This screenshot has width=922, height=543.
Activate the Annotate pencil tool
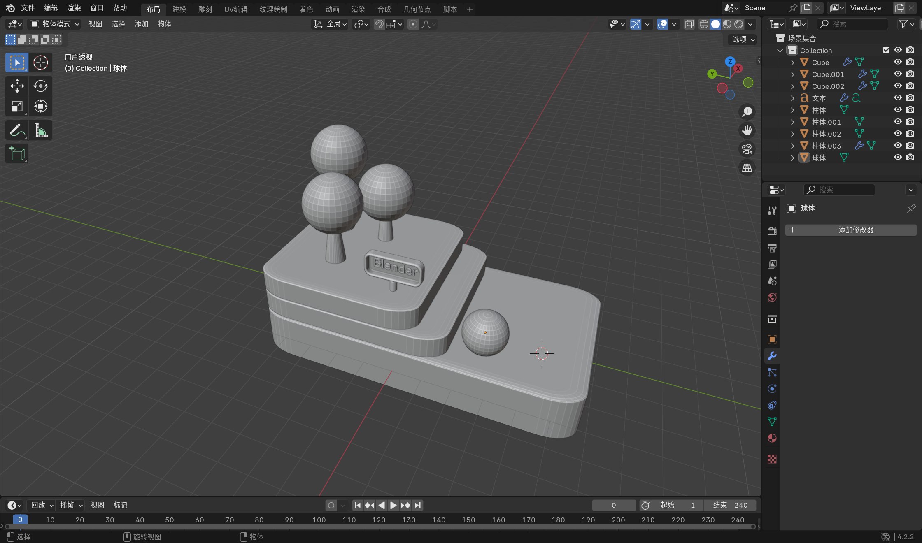tap(17, 131)
